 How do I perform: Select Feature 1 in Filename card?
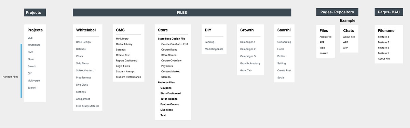(383, 53)
